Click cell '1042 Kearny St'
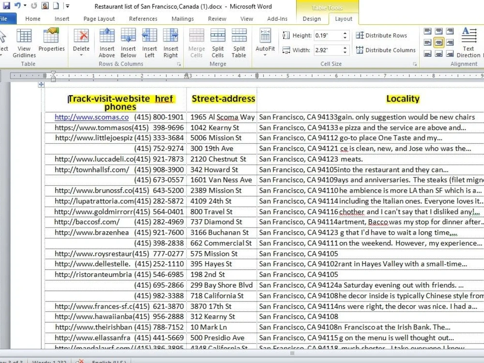484x363 pixels. pos(214,128)
